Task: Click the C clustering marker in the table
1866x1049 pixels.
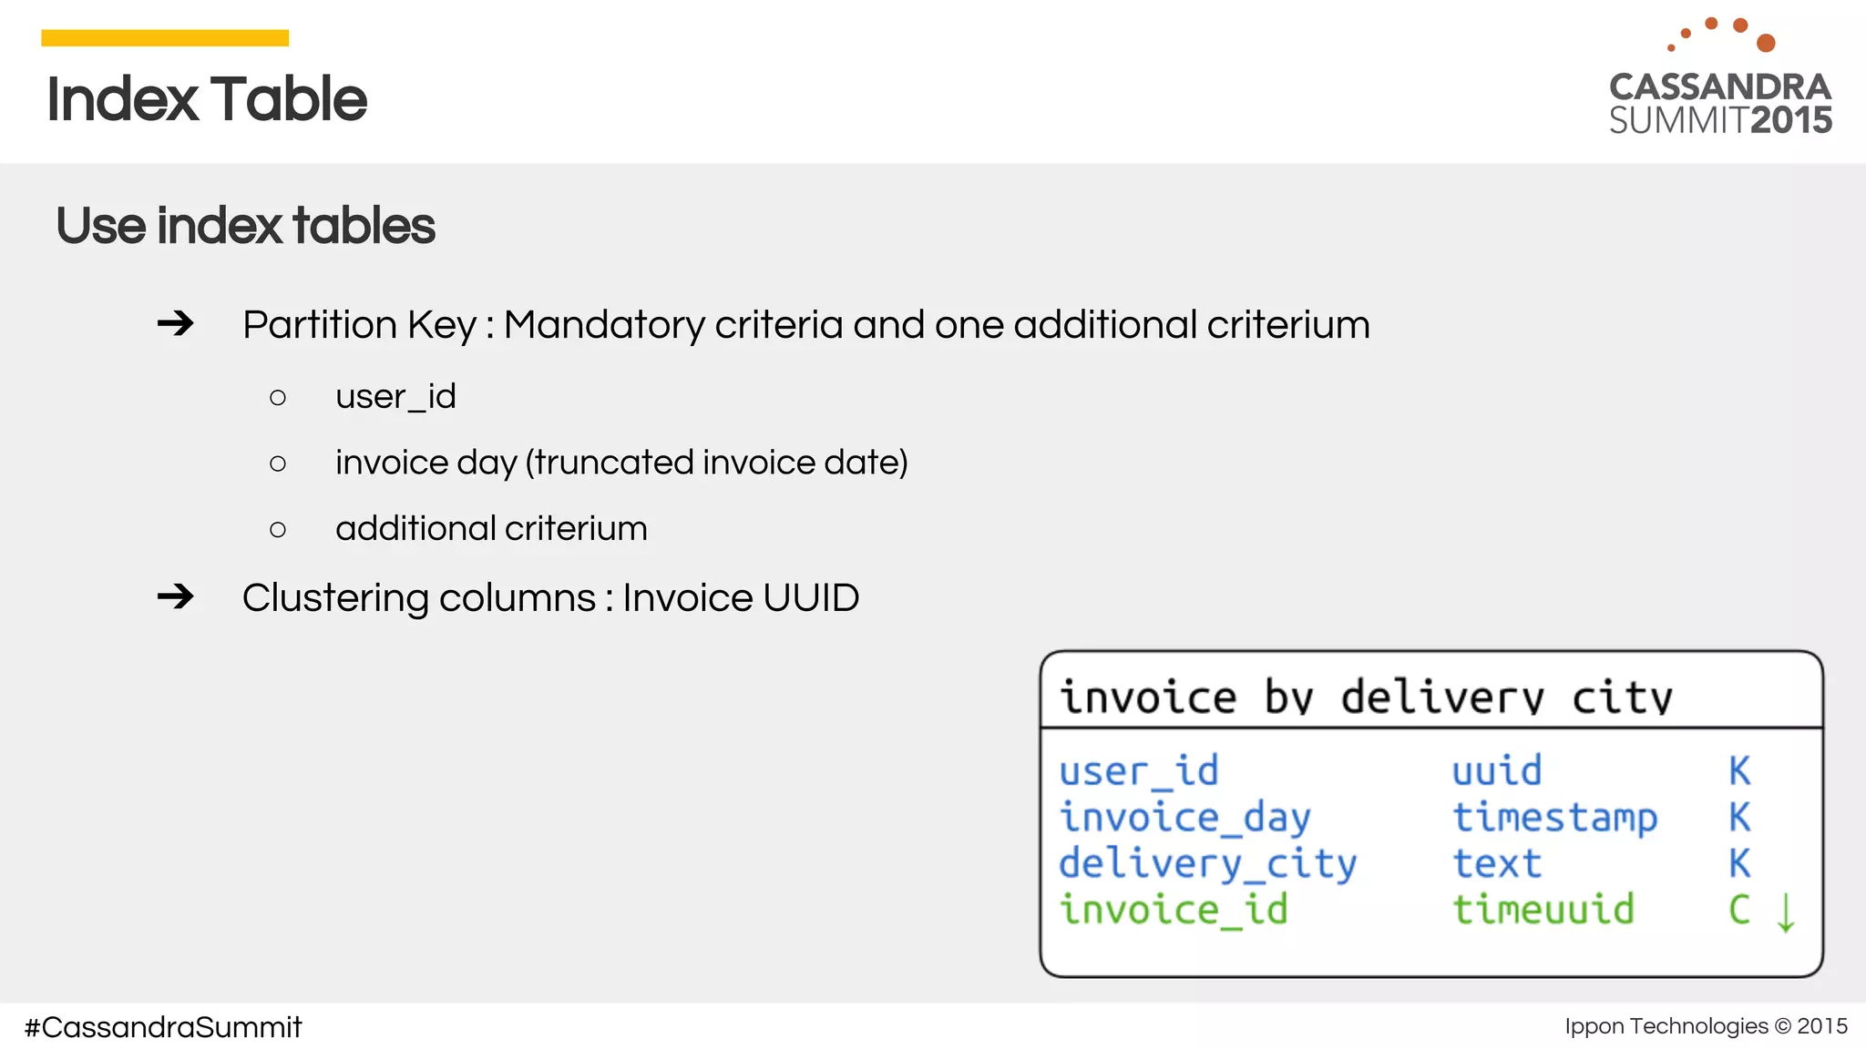Action: (1739, 910)
